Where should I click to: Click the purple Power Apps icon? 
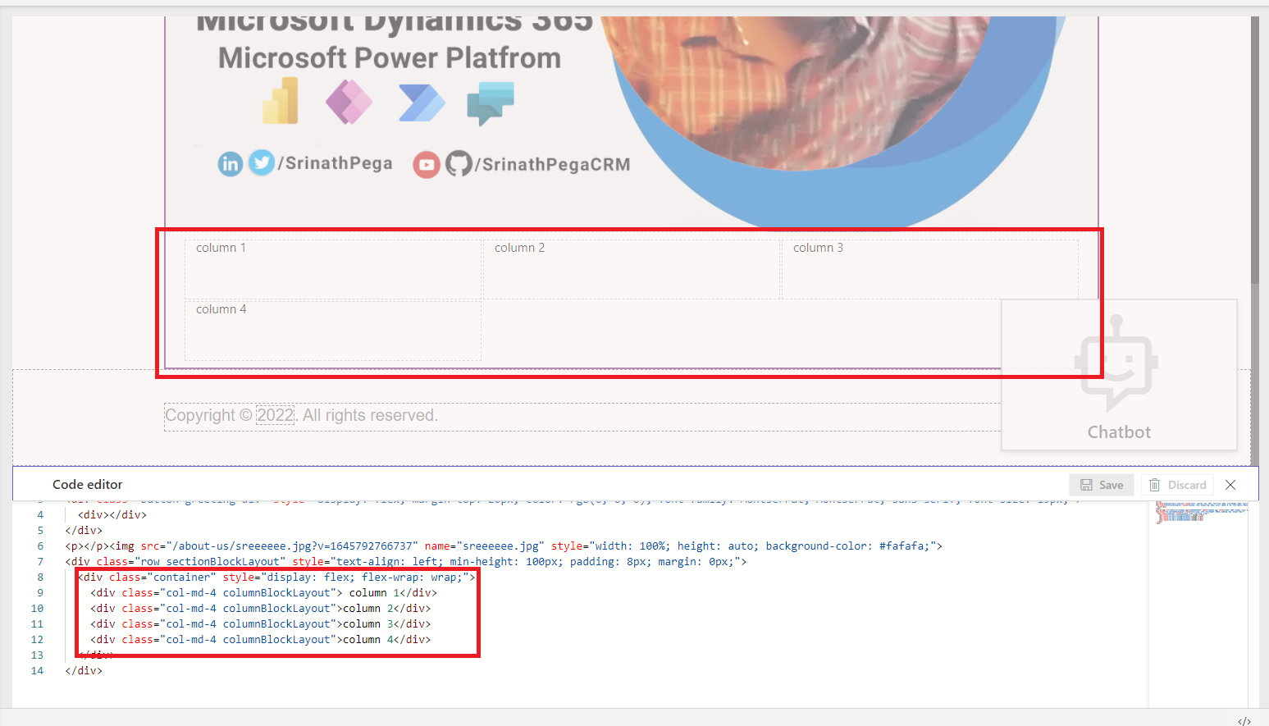[349, 102]
